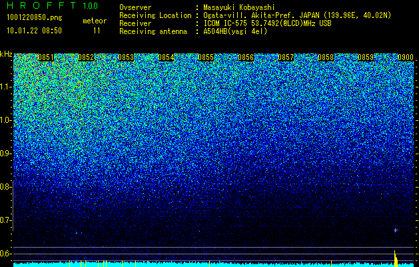
Task: Click the 0858 time axis label
Action: tap(326, 57)
